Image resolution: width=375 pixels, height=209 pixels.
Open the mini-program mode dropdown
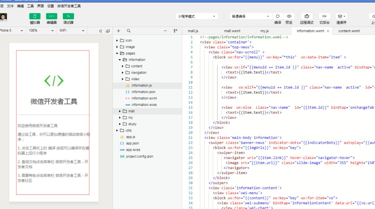[197, 16]
